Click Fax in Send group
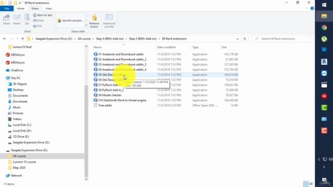Image resolution: width=333 pixels, height=187 pixels. [x=37, y=26]
